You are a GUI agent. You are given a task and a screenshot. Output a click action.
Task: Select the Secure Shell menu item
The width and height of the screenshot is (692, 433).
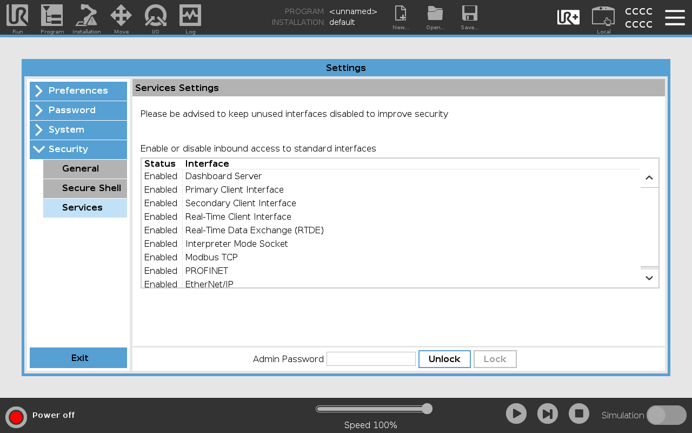pos(85,188)
